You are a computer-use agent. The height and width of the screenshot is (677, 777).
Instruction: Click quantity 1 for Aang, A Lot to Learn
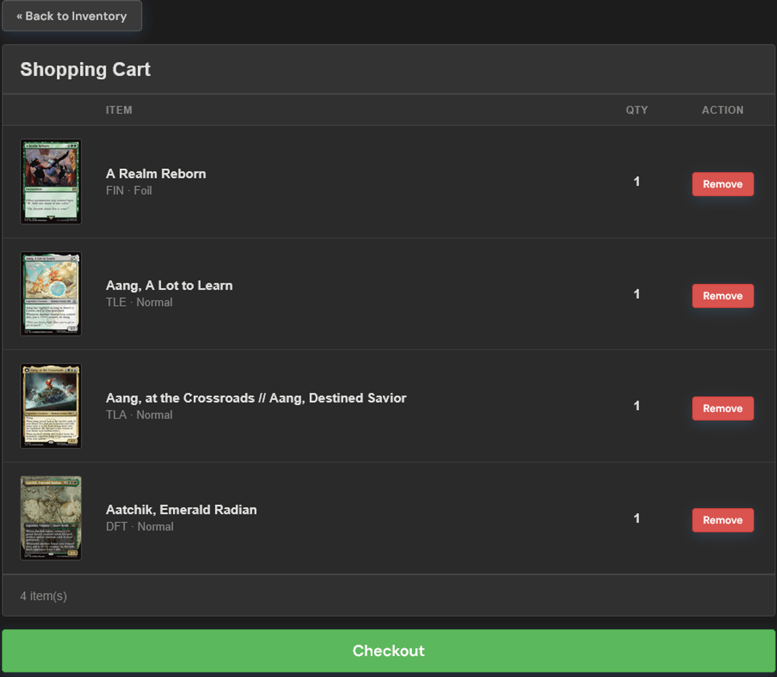[637, 294]
